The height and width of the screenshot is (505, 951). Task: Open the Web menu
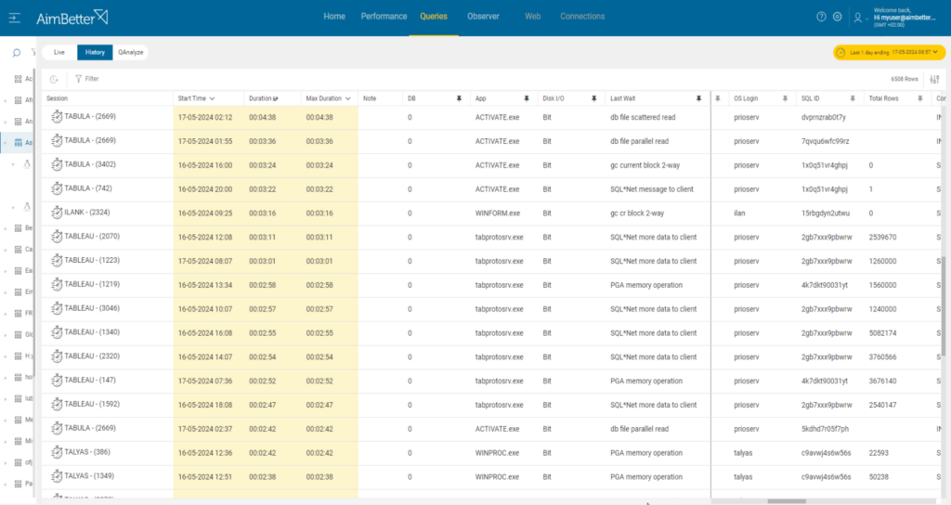coord(532,17)
